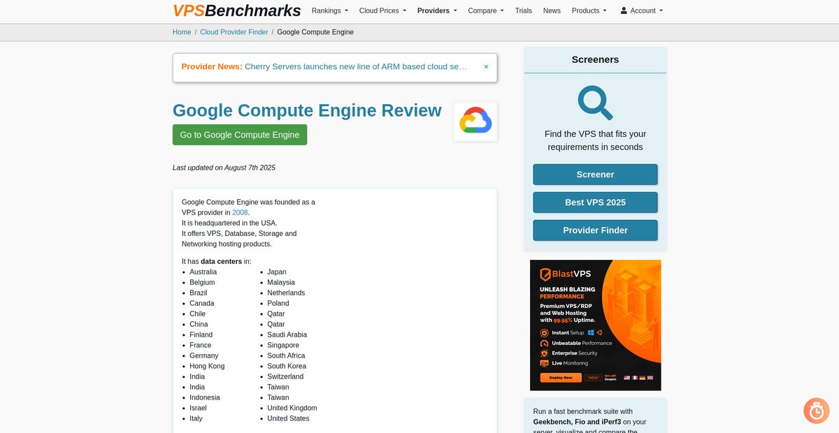This screenshot has width=839, height=433.
Task: Open the Rankings dropdown menu
Action: pyautogui.click(x=330, y=10)
